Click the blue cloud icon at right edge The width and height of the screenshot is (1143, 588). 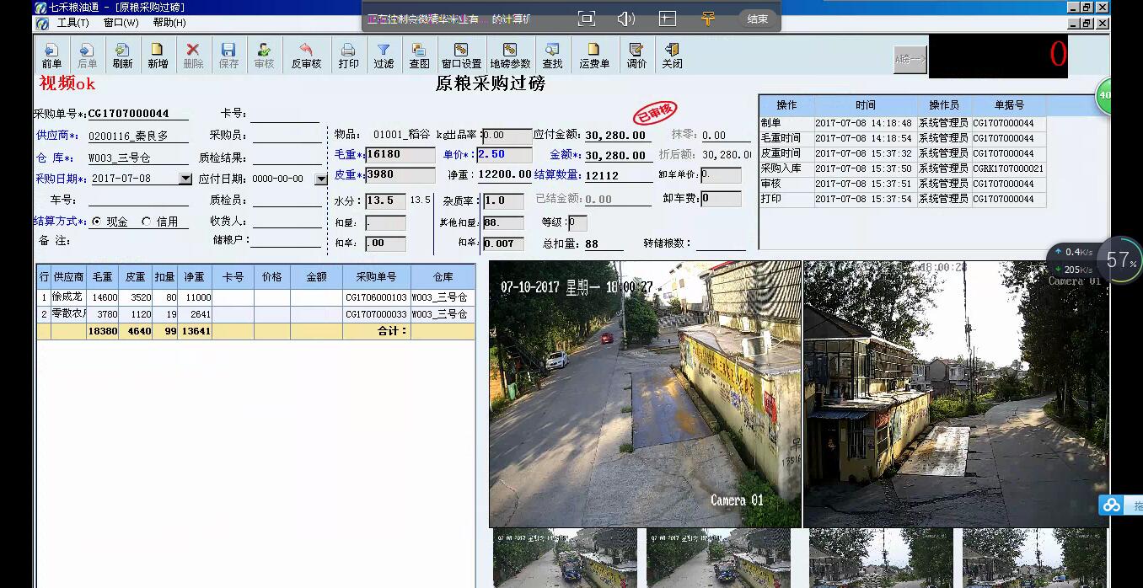(x=1112, y=505)
